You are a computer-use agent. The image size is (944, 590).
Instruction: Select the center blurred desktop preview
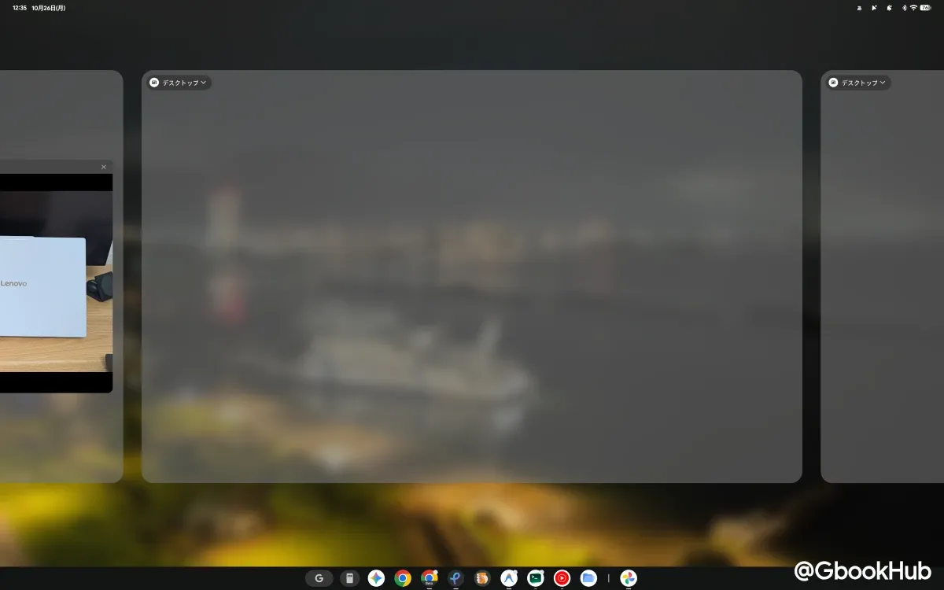(x=472, y=276)
